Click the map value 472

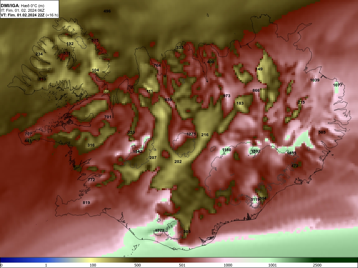tap(295, 166)
